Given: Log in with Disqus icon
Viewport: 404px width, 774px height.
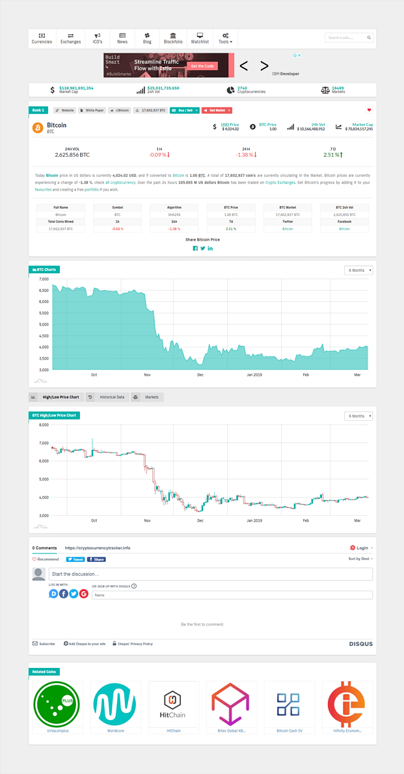Looking at the screenshot, I should pyautogui.click(x=53, y=594).
